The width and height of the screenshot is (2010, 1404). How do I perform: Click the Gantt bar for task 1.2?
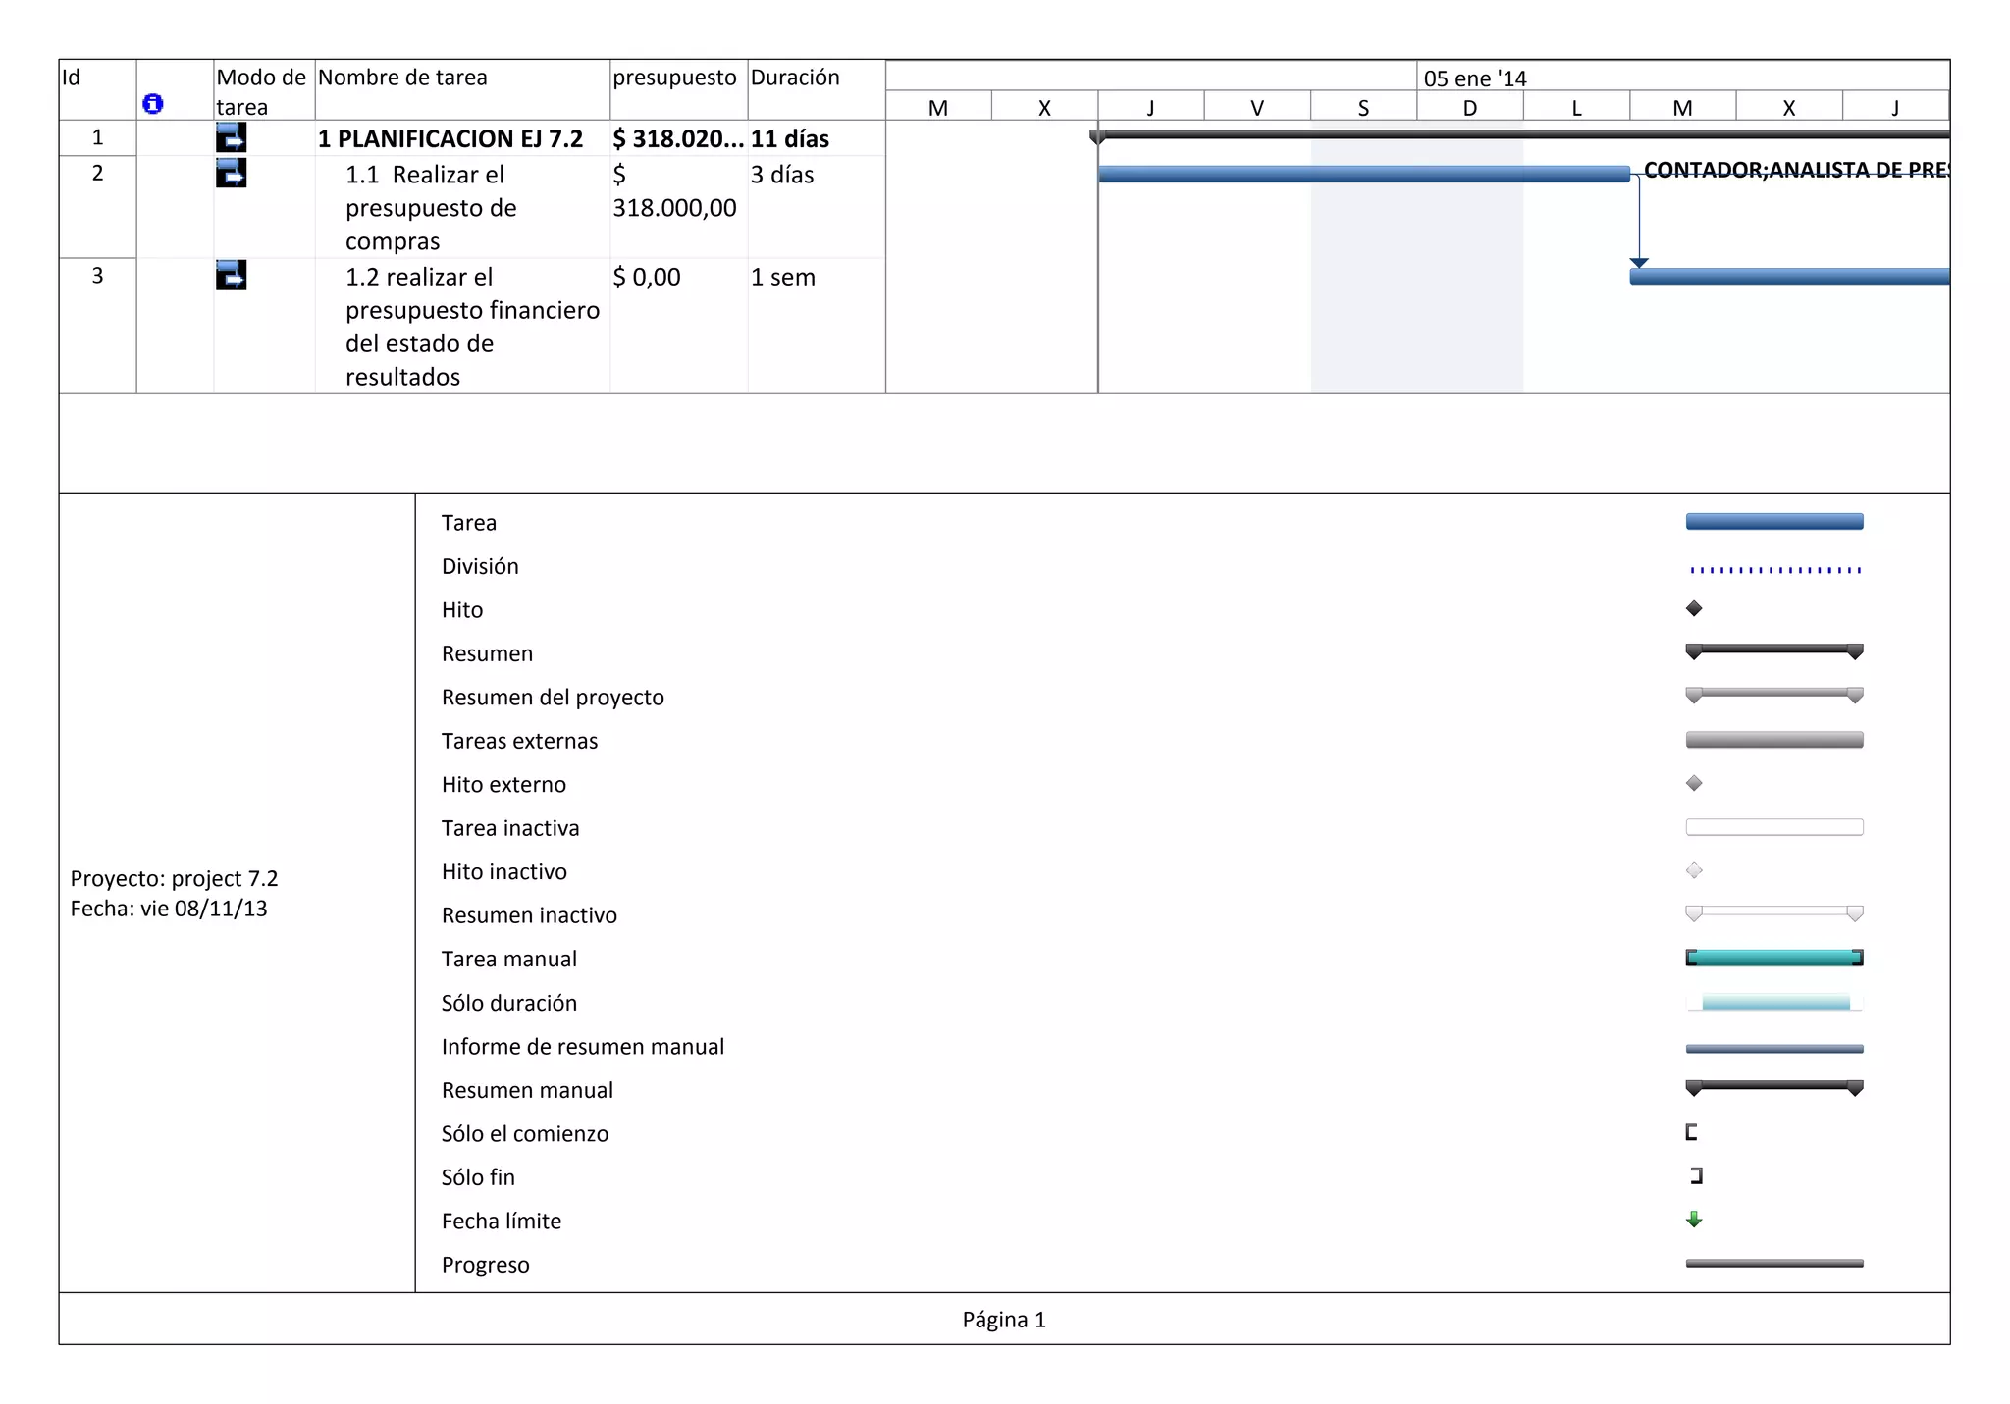pyautogui.click(x=1788, y=277)
